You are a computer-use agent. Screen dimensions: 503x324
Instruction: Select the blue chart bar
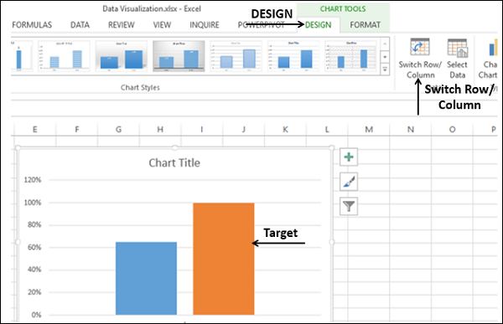click(146, 278)
